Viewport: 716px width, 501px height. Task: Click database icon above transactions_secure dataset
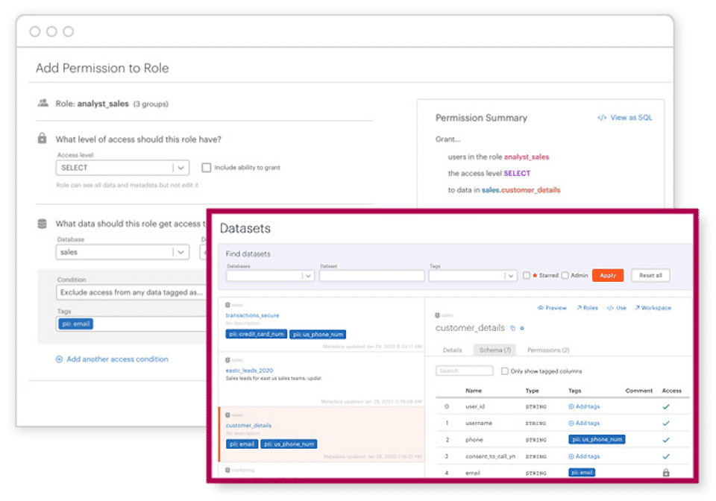click(x=227, y=305)
